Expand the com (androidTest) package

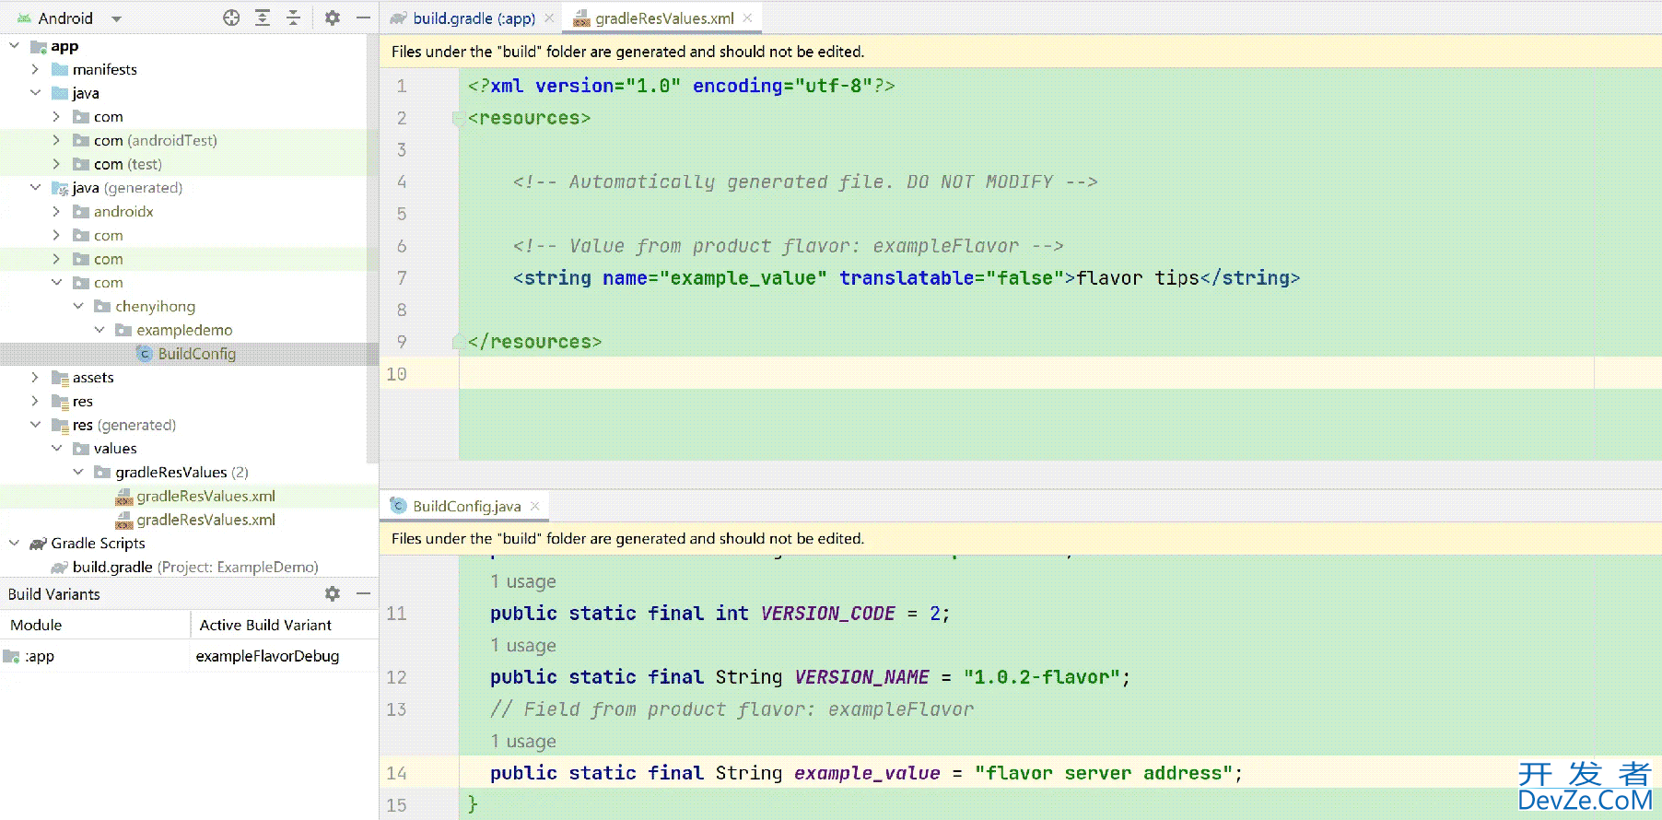56,140
